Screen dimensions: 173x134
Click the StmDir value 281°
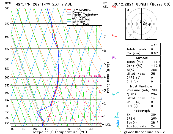[x=155, y=122]
